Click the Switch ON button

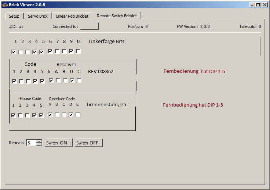coord(59,143)
